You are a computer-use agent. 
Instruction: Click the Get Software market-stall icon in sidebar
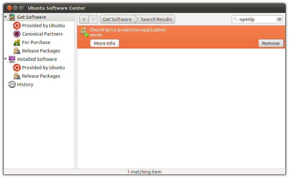pos(12,17)
